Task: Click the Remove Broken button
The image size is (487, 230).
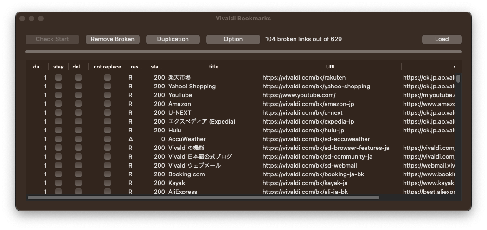Action: click(x=112, y=39)
